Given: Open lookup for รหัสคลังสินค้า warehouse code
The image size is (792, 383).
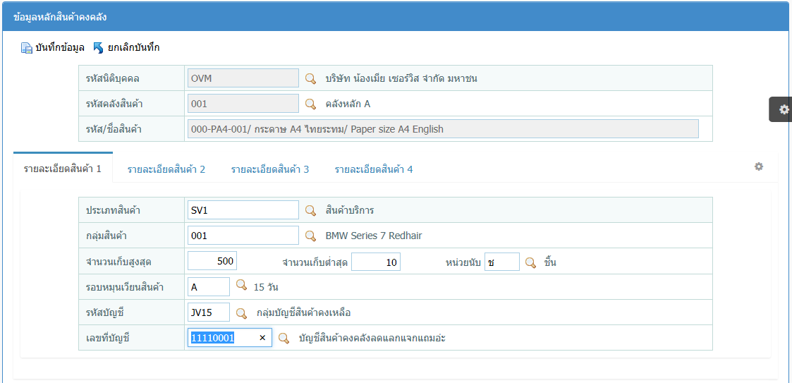Looking at the screenshot, I should 310,104.
